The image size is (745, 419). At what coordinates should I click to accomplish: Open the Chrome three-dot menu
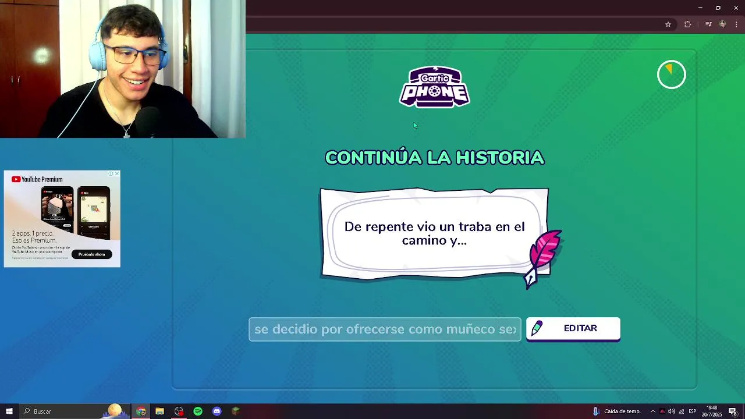tap(736, 24)
